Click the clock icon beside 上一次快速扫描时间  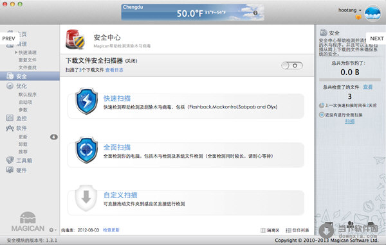click(322, 105)
